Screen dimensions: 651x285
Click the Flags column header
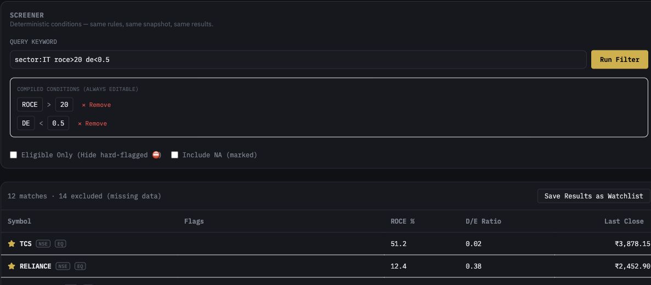[194, 221]
